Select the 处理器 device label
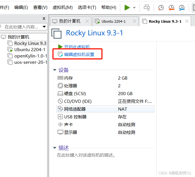The image size is (195, 177). point(71,86)
